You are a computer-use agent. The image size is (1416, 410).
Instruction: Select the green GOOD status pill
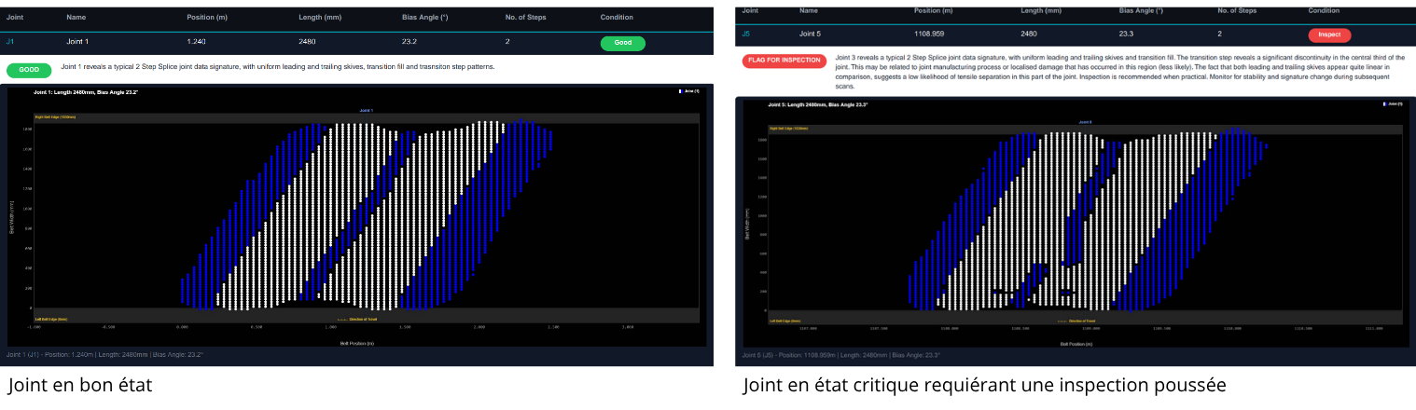click(29, 70)
